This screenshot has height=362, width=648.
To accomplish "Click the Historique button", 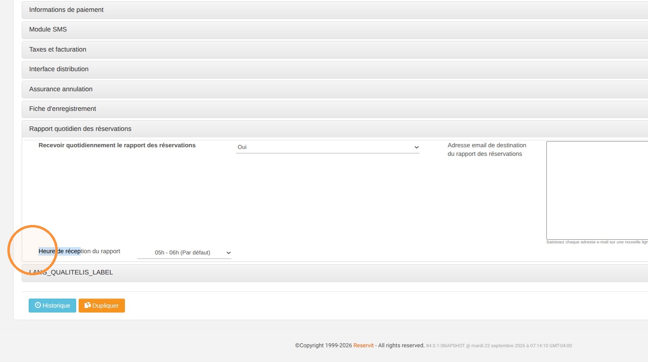I will pos(52,306).
